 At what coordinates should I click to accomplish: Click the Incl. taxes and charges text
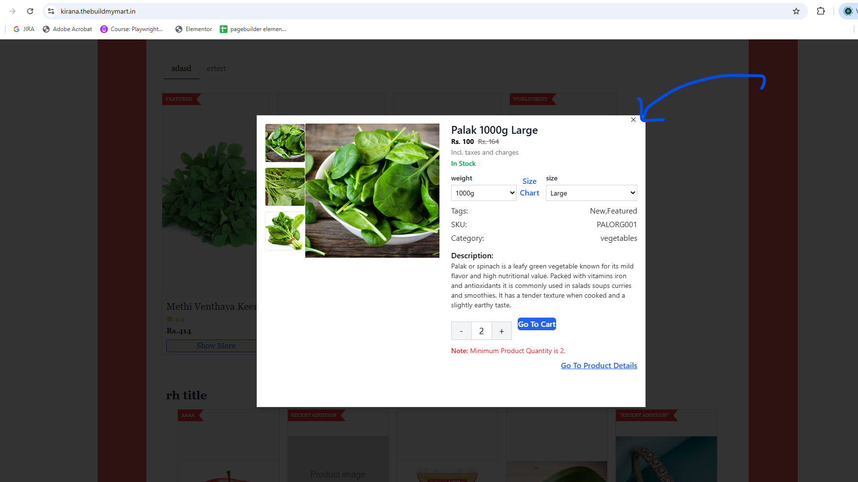click(485, 153)
